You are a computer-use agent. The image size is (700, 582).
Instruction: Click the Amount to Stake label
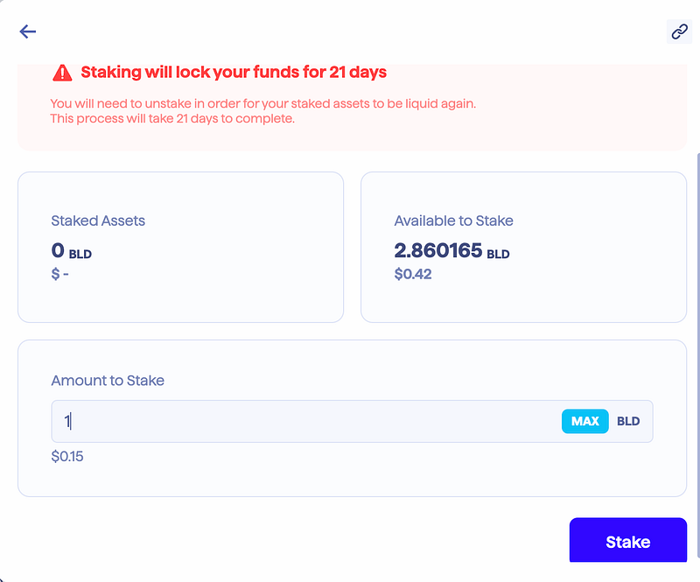(x=108, y=381)
